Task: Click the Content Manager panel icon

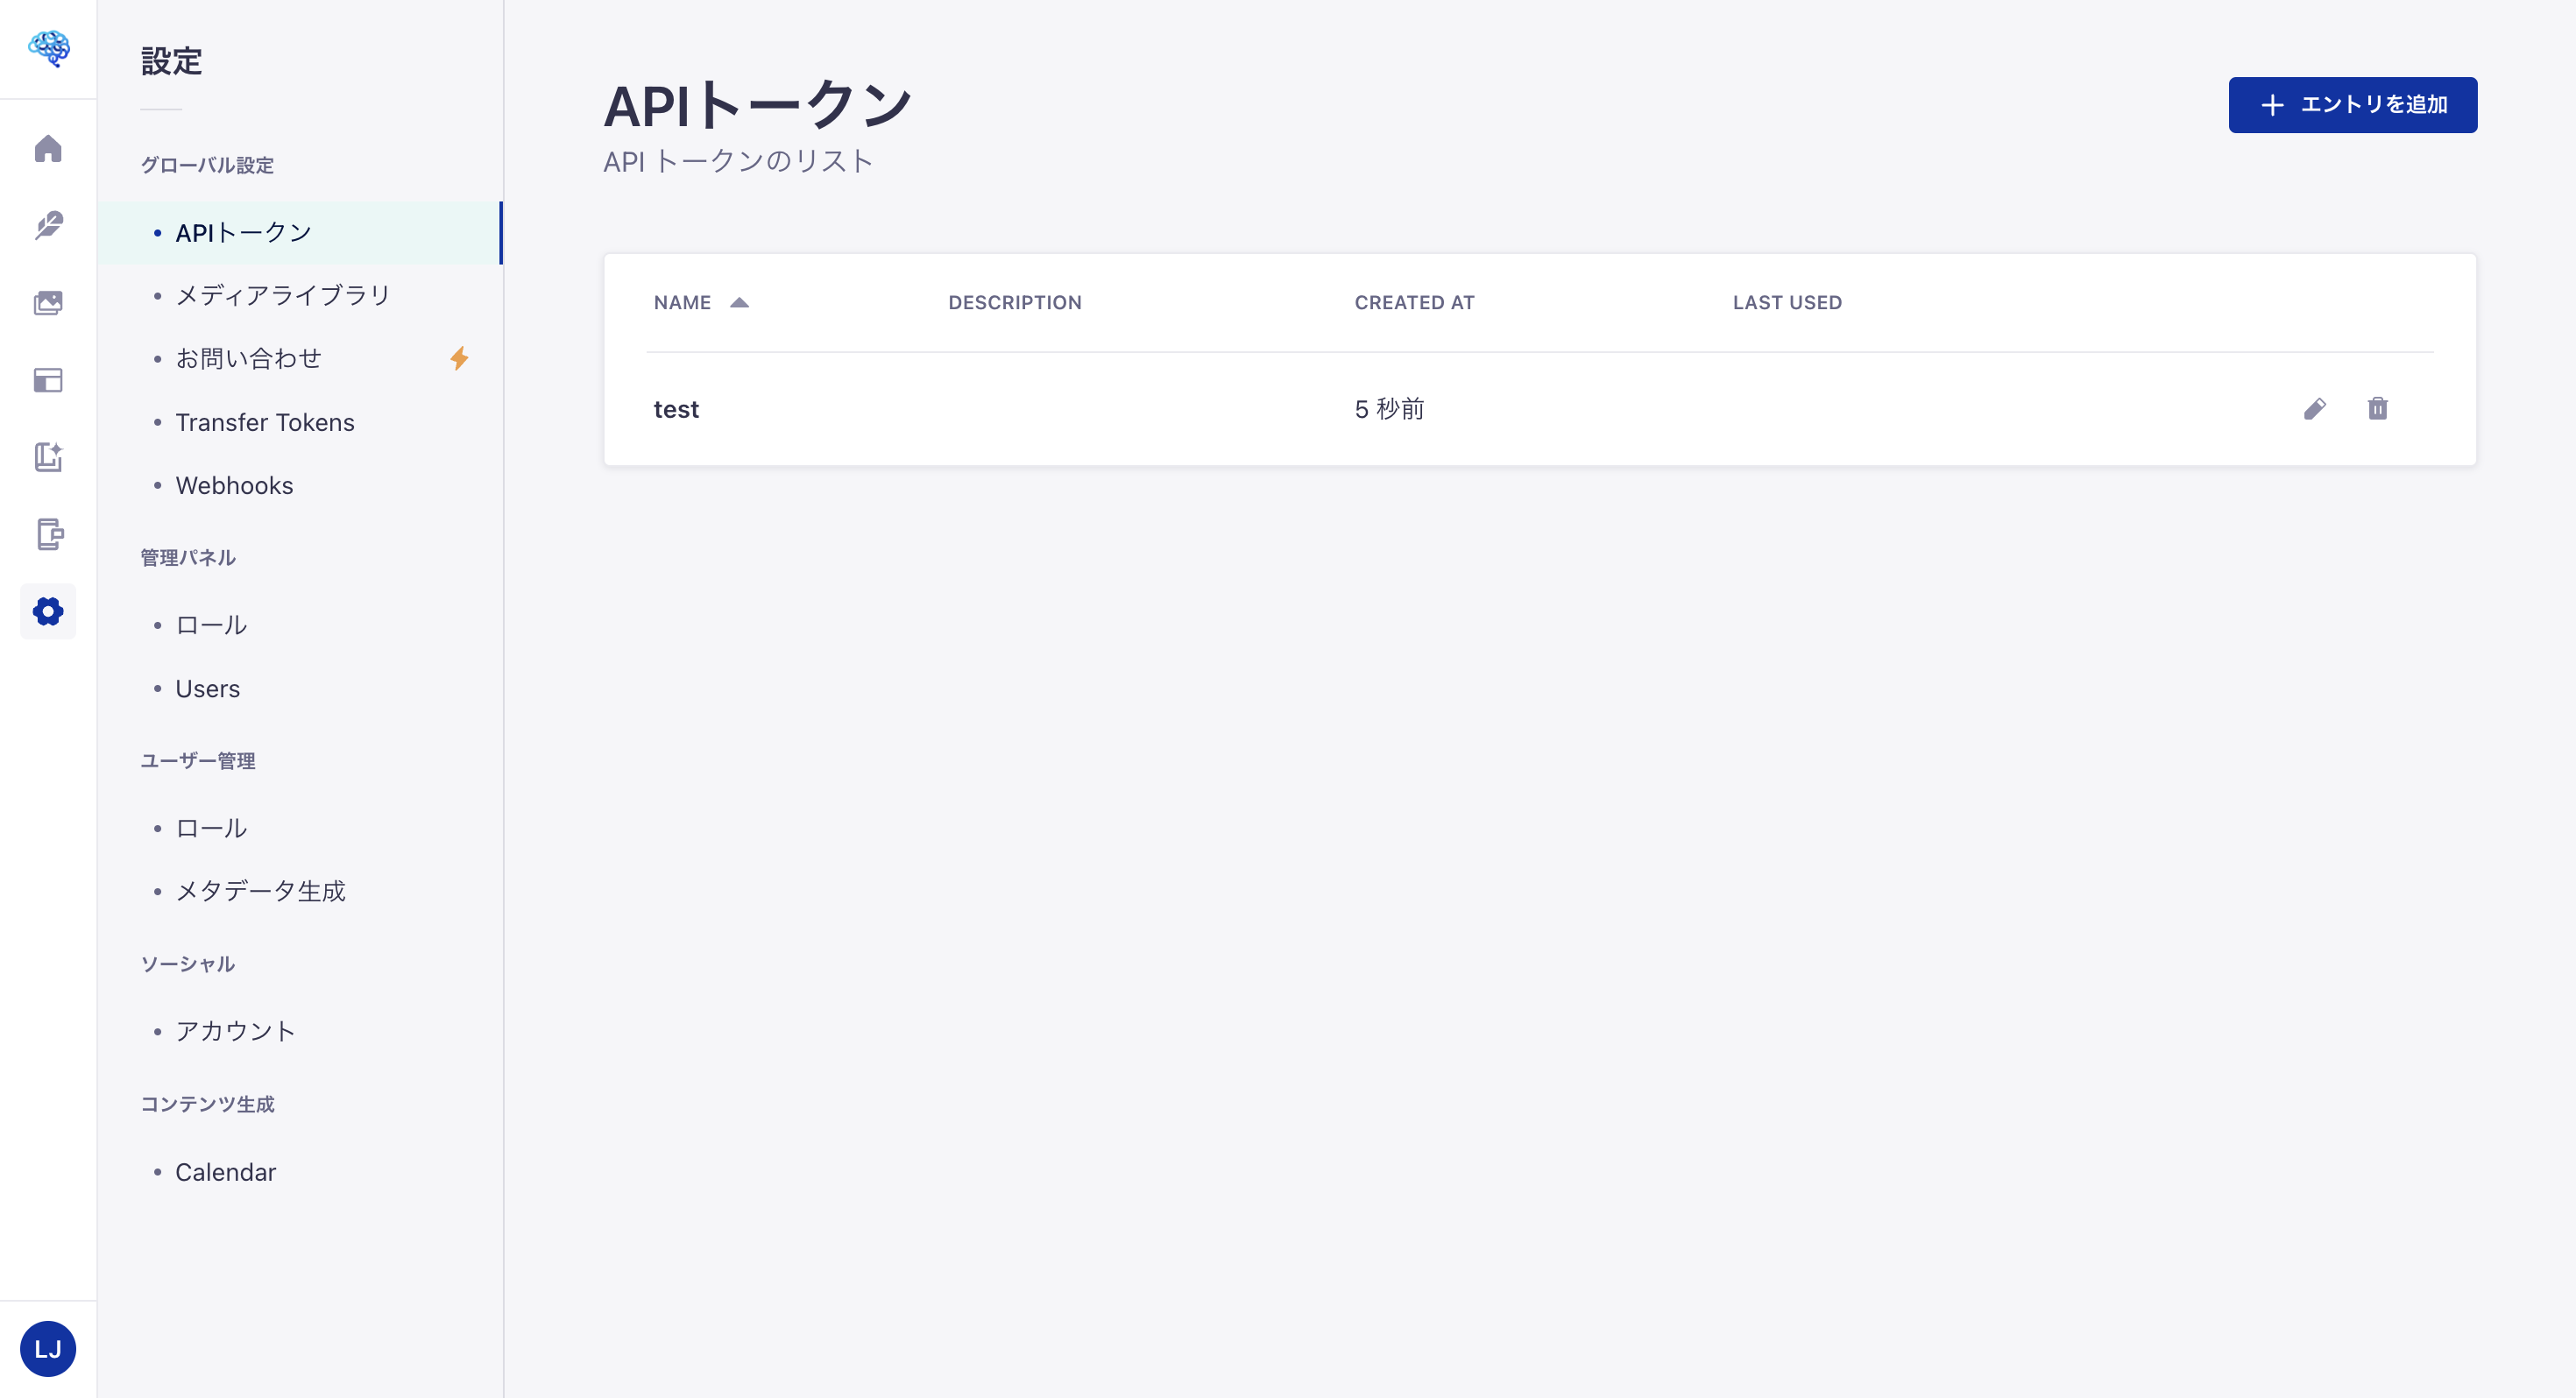Action: pyautogui.click(x=48, y=380)
